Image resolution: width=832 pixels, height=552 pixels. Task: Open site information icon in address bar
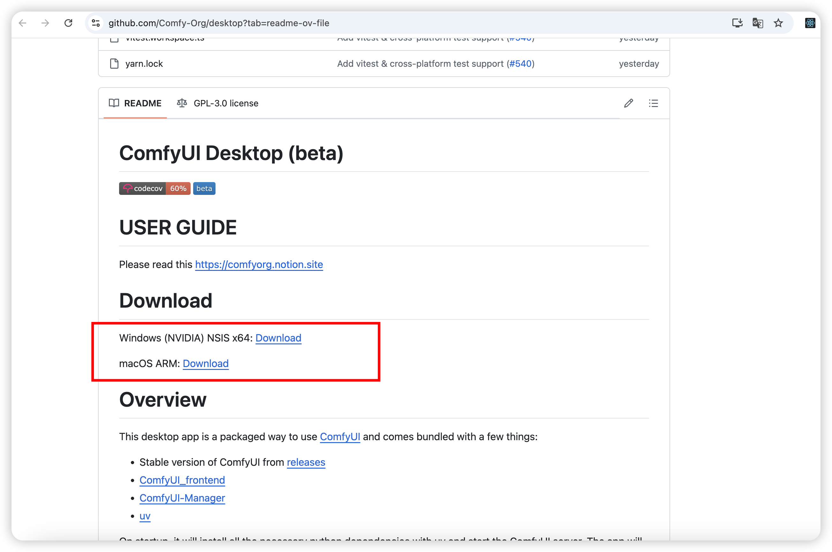pos(96,23)
